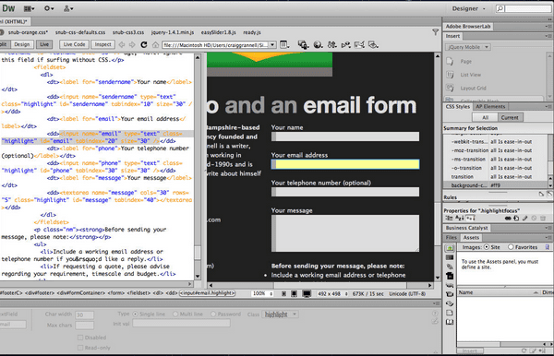The width and height of the screenshot is (554, 356).
Task: Show list view A-Z in CSS properties
Action: (459, 218)
